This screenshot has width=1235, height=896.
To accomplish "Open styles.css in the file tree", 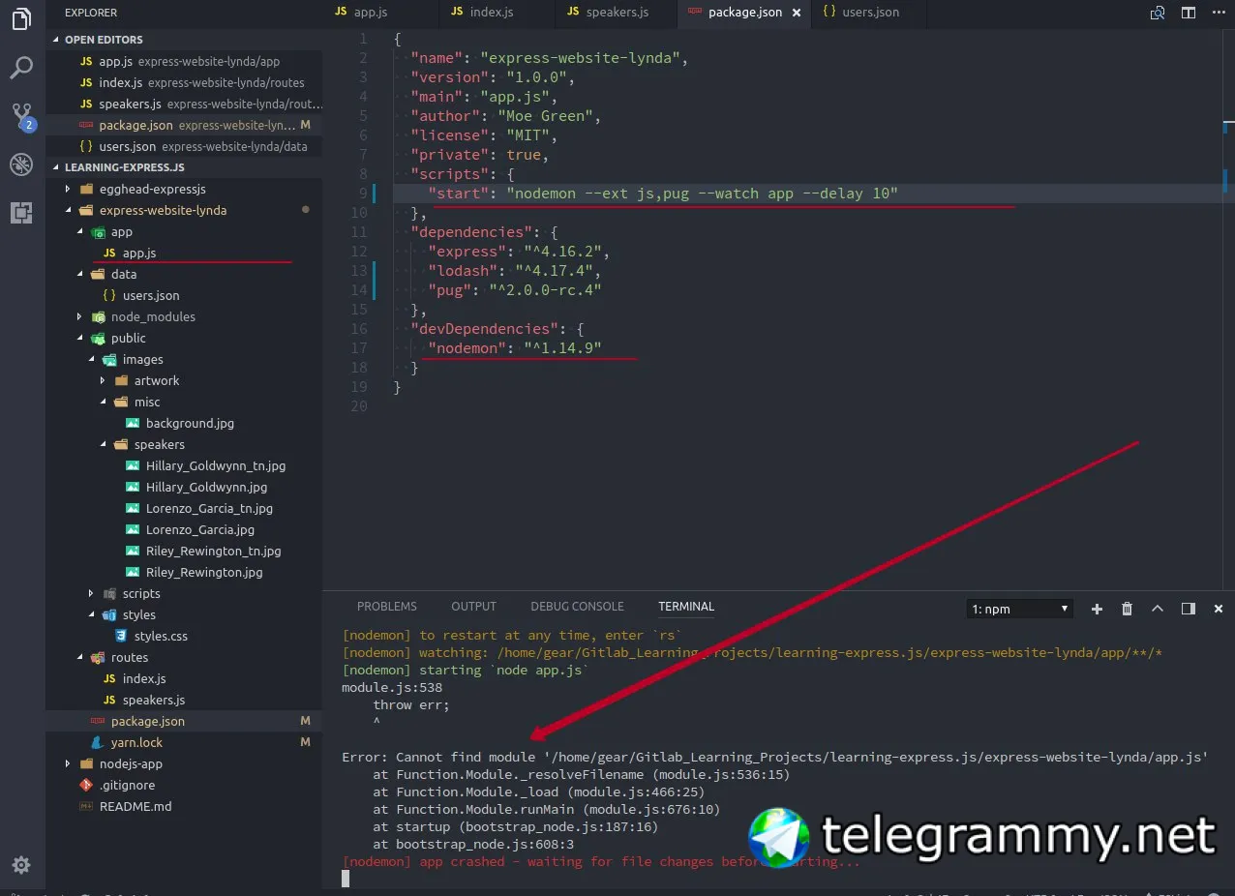I will (161, 636).
